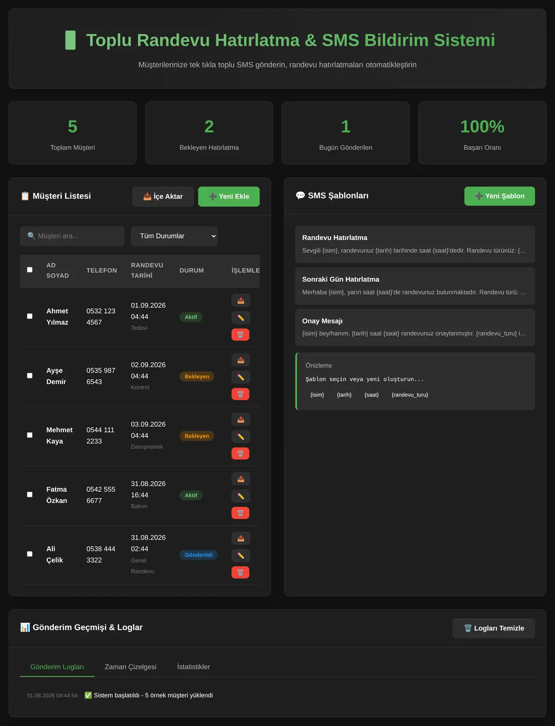Send SMS to Ali Çelik
This screenshot has height=726, width=555.
pos(240,538)
